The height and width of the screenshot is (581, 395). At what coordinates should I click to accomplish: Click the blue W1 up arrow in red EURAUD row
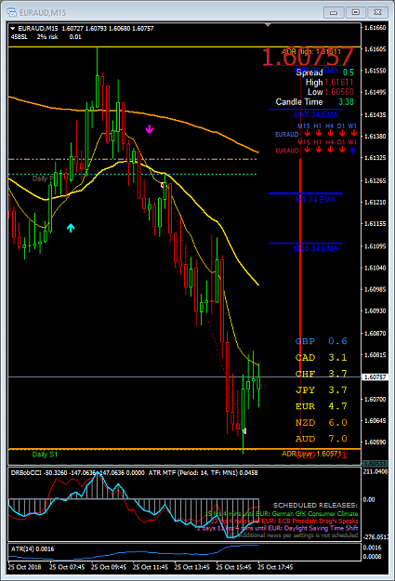coord(353,151)
